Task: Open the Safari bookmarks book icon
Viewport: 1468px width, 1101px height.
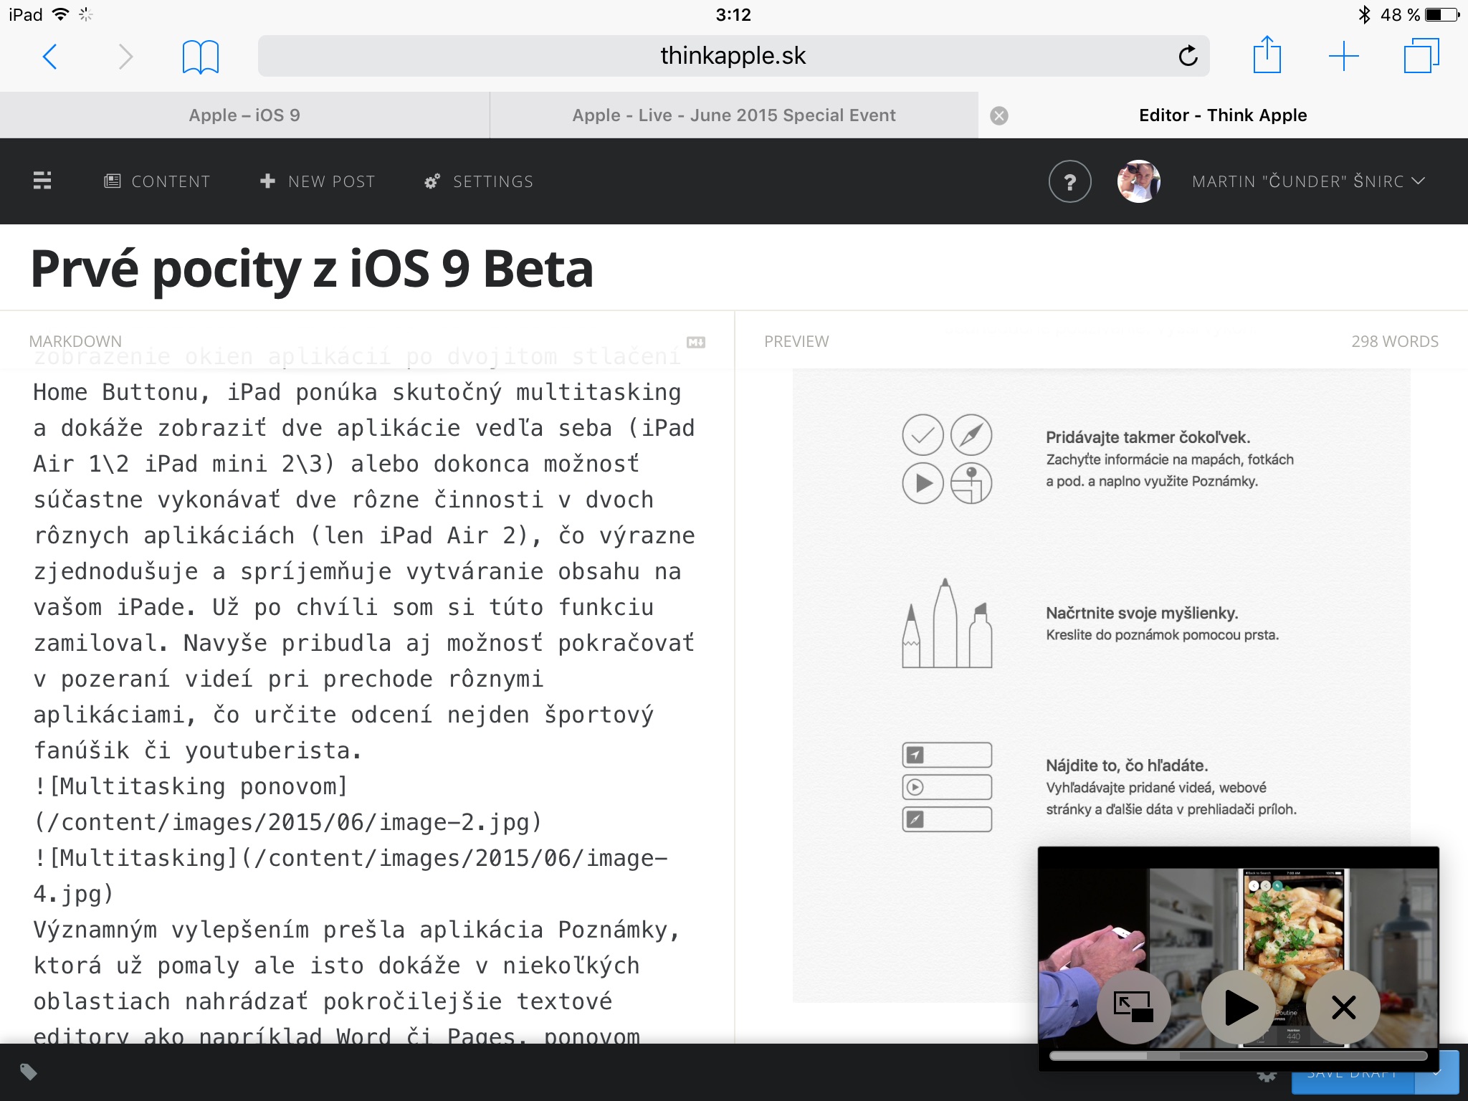Action: coord(201,57)
